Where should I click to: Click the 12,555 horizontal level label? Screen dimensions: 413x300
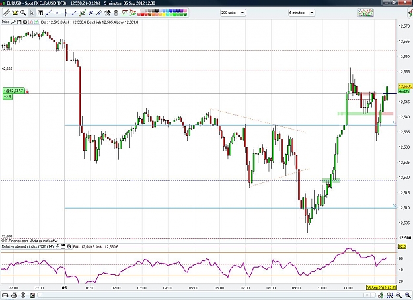[7, 69]
